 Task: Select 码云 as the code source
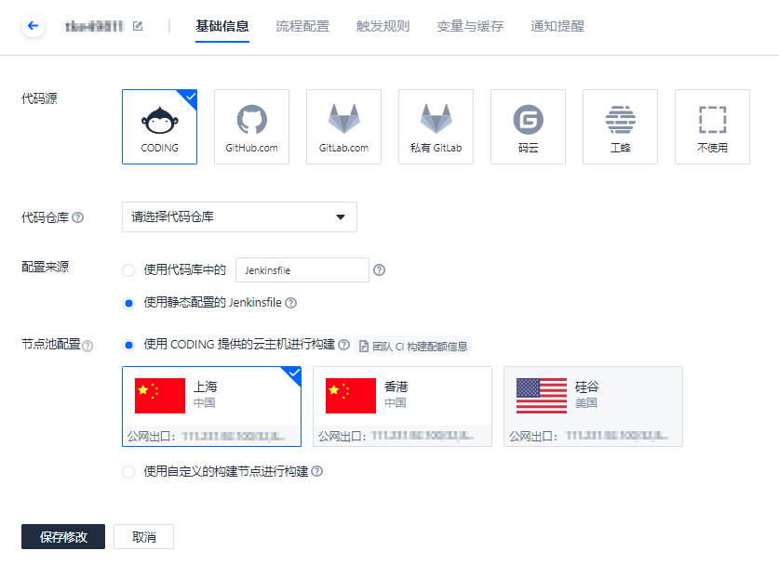click(x=528, y=127)
